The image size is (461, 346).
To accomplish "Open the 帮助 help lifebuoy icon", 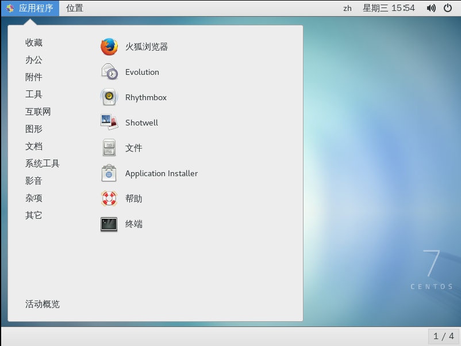I will tap(109, 199).
